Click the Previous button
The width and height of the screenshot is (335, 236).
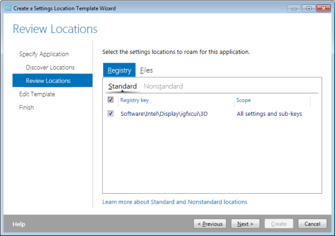pos(210,224)
